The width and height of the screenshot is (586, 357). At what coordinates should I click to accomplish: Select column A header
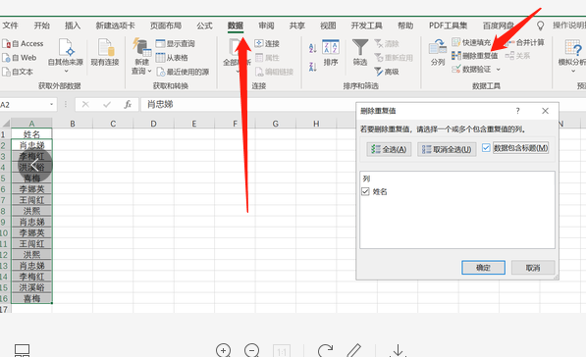(x=31, y=124)
